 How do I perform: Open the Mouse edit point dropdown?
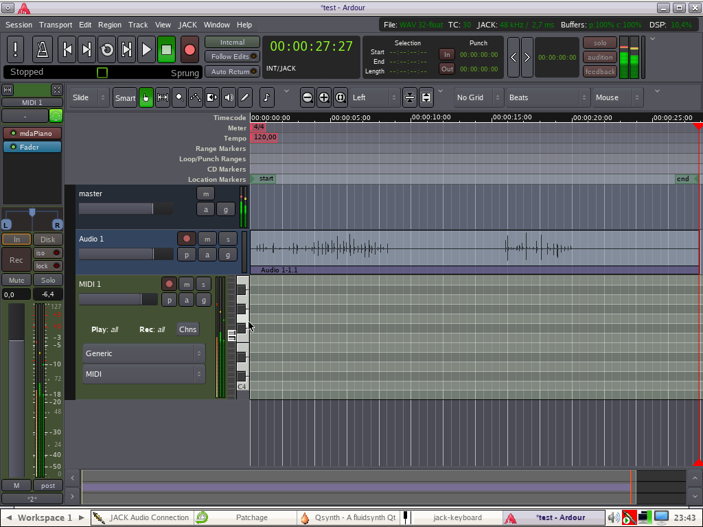tap(617, 97)
